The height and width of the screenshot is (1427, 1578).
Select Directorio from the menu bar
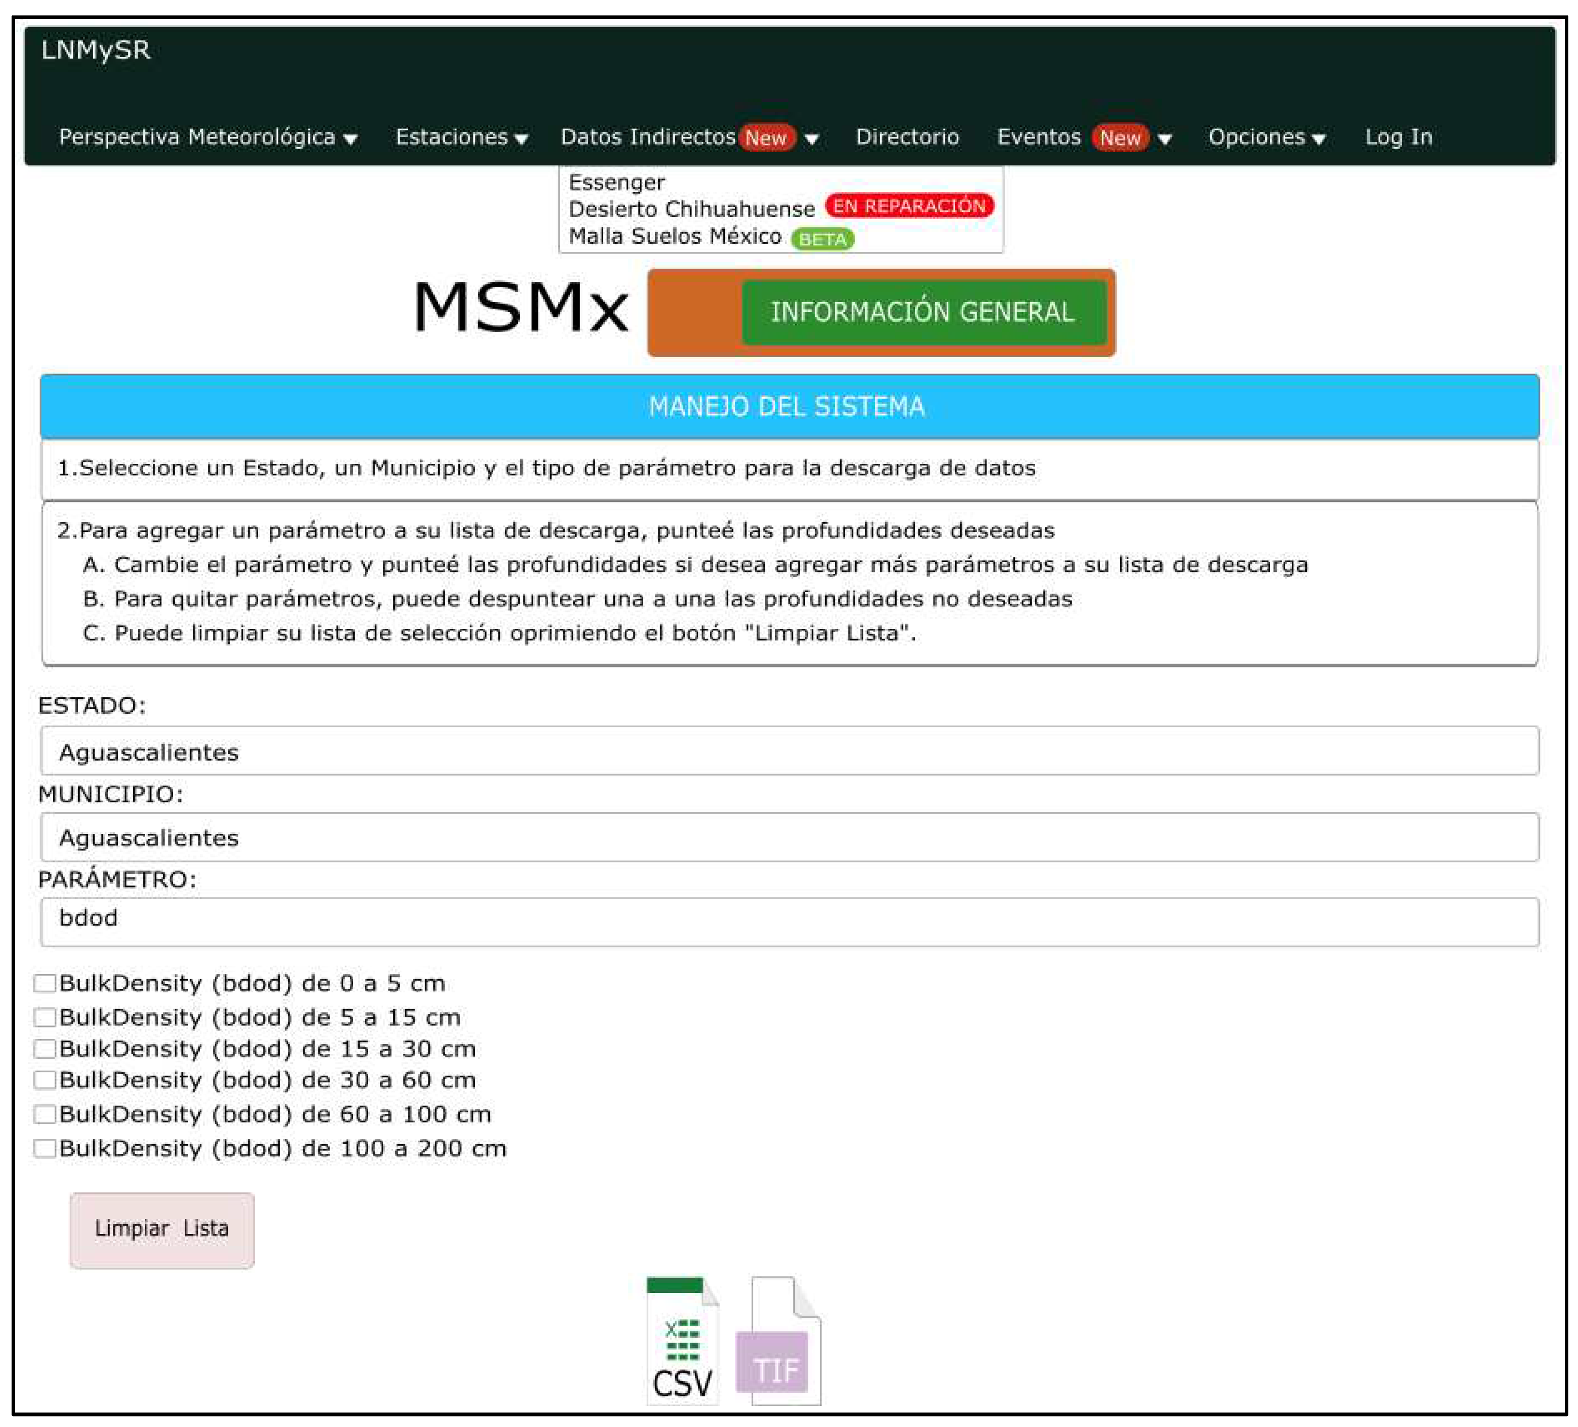(x=909, y=138)
